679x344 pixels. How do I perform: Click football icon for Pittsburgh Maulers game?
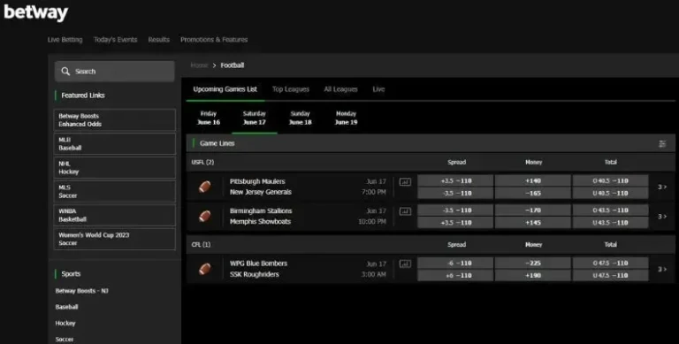tap(205, 187)
